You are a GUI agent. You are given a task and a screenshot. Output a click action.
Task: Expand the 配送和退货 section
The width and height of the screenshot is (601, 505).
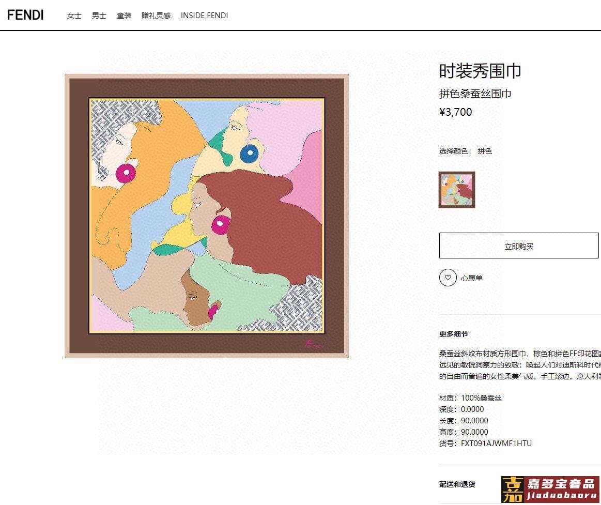[x=457, y=484]
